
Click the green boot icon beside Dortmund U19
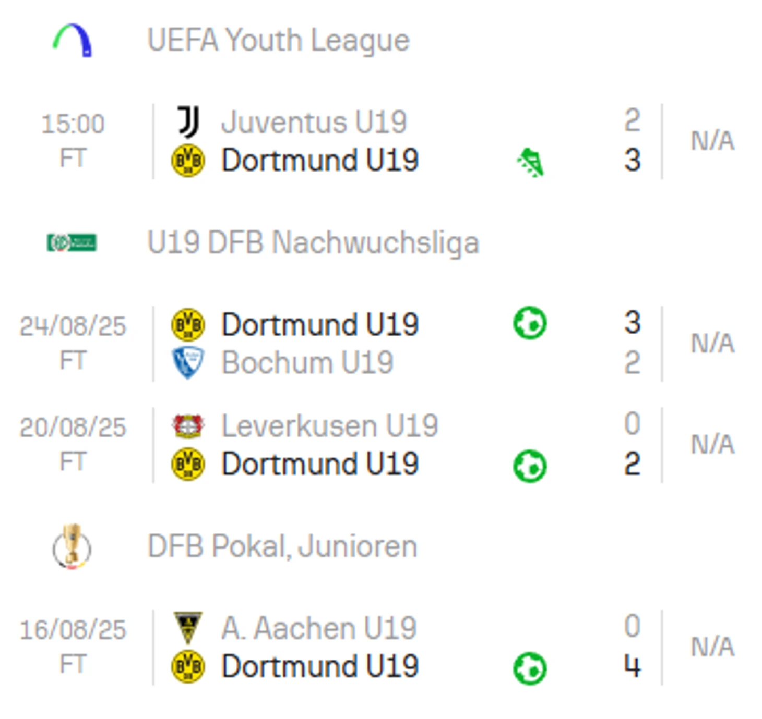(x=530, y=162)
